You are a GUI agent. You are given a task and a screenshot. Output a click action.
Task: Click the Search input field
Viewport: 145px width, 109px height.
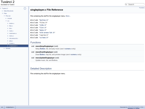(136, 5)
